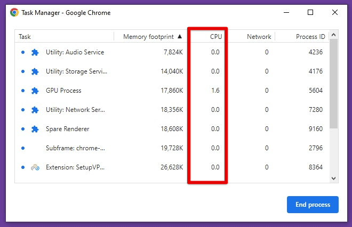Image resolution: width=352 pixels, height=227 pixels.
Task: Click the scrollbar up arrow
Action: pyautogui.click(x=333, y=35)
